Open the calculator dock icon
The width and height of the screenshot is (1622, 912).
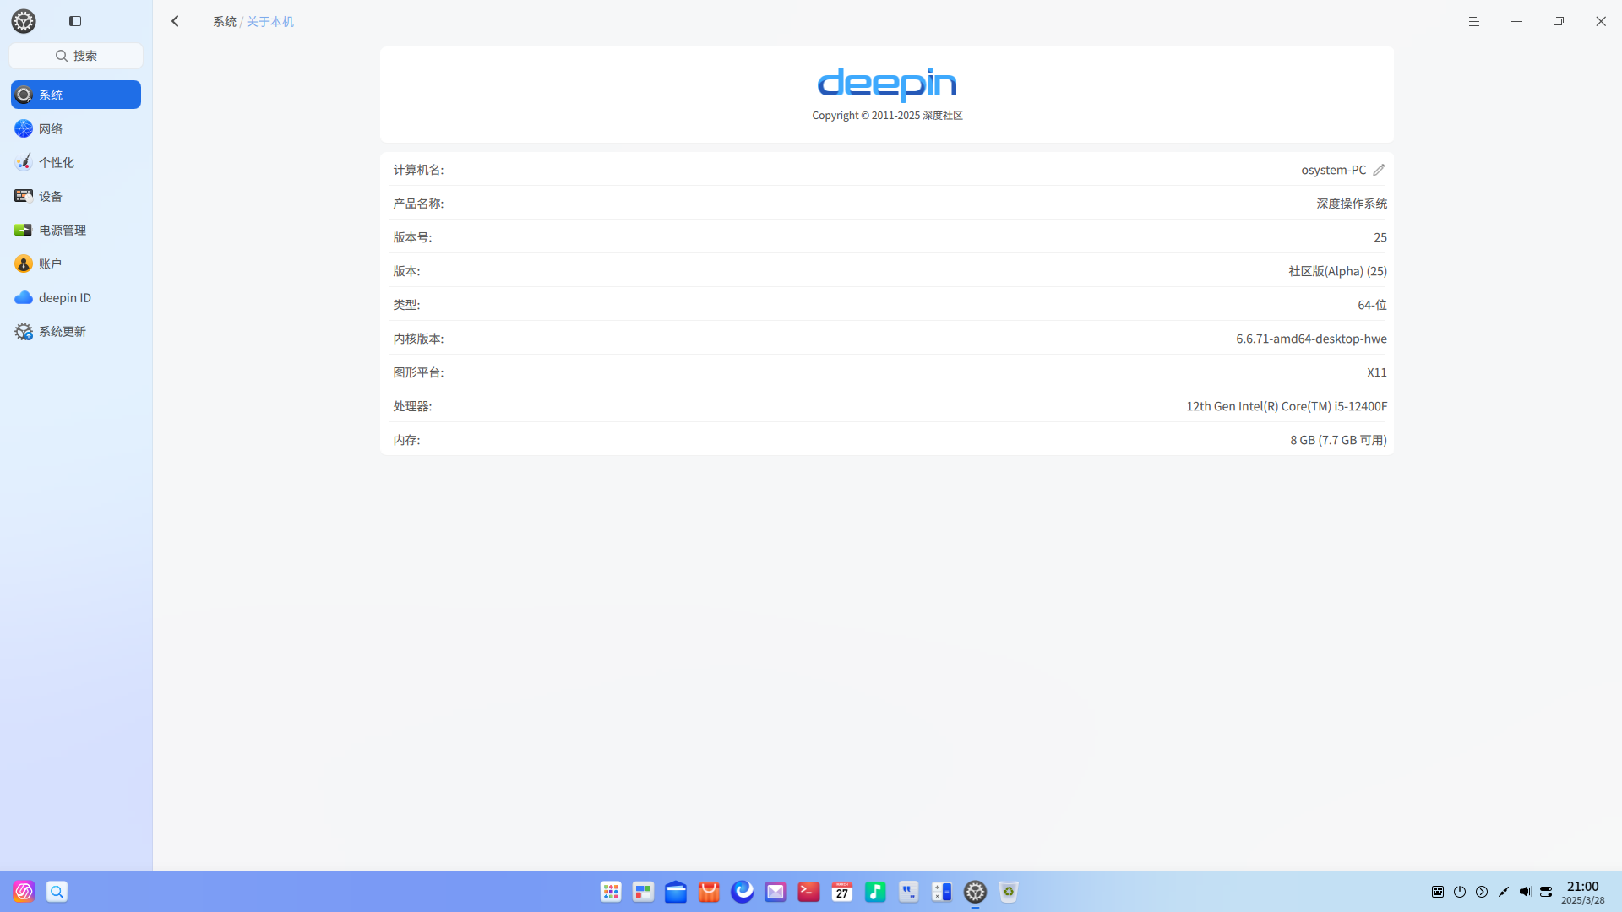942,892
